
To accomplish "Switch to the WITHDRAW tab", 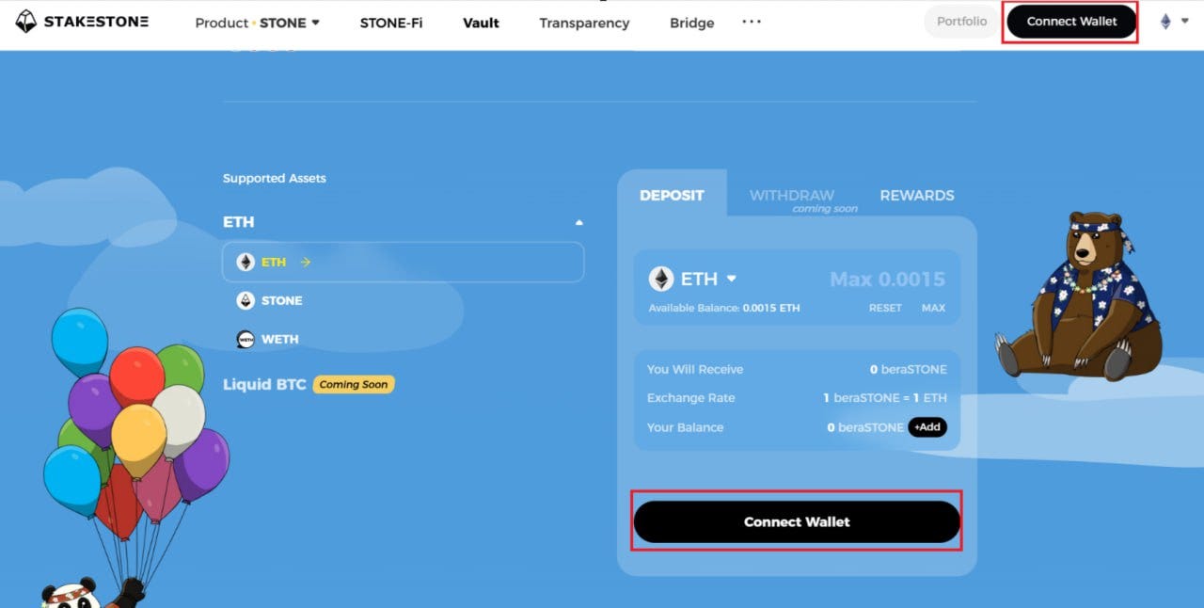I will coord(791,195).
